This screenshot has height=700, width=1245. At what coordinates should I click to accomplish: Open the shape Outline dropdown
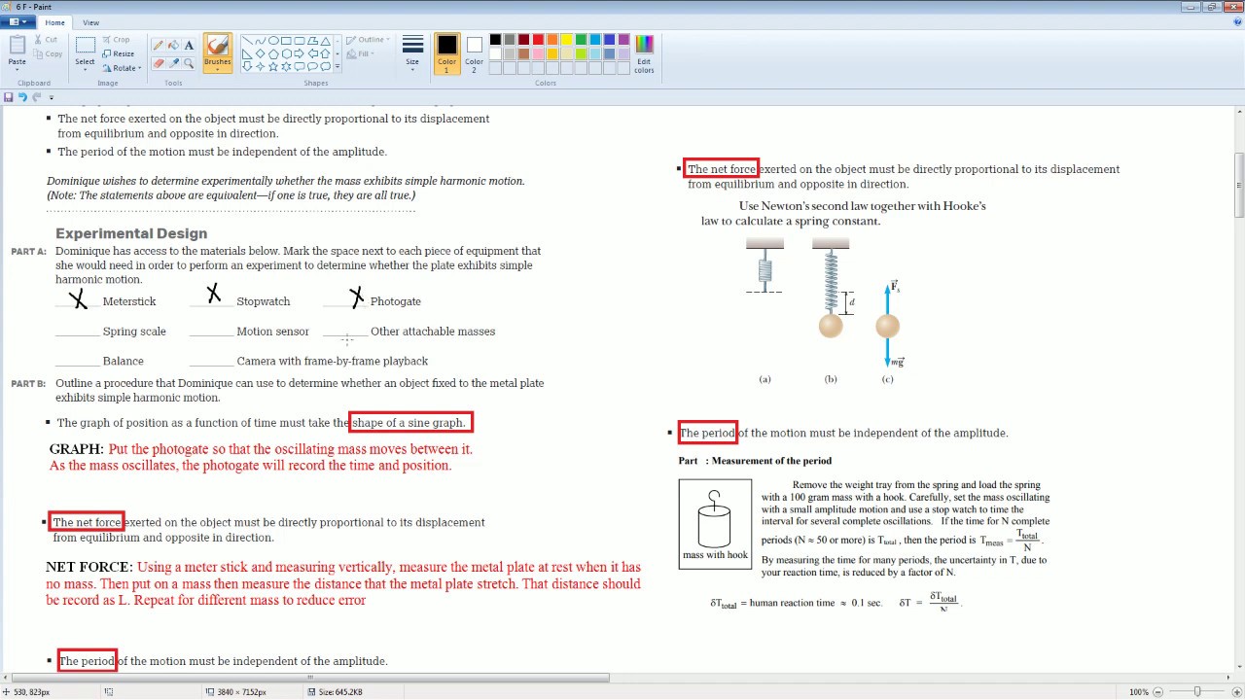[369, 40]
